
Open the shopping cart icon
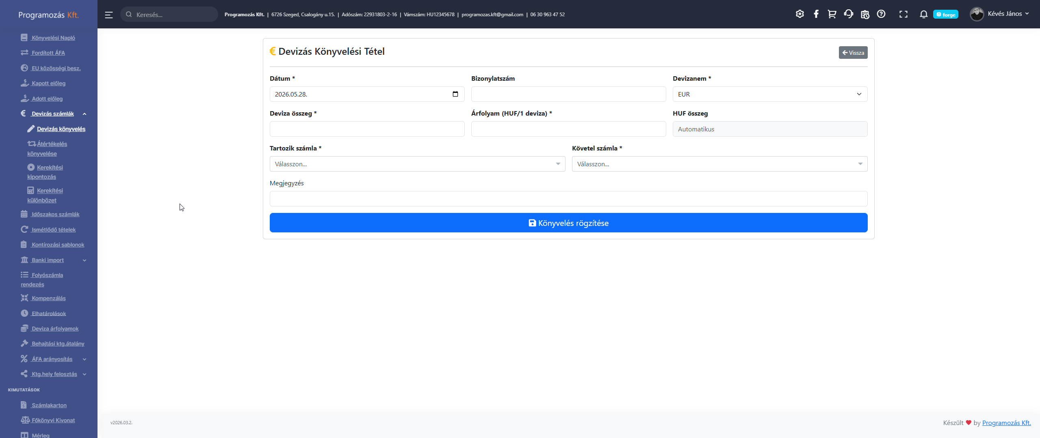point(832,14)
